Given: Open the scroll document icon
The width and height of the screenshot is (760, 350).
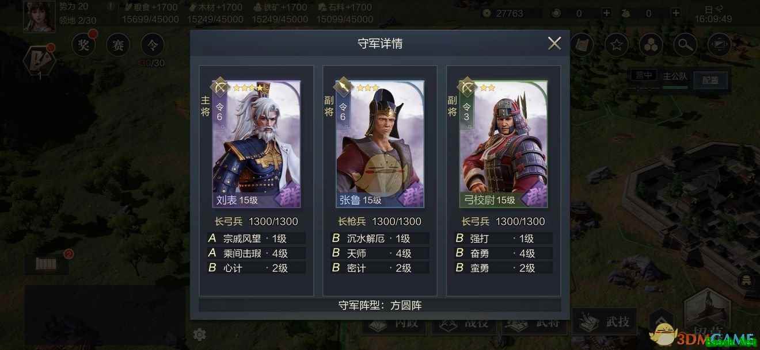Looking at the screenshot, I should (x=582, y=45).
